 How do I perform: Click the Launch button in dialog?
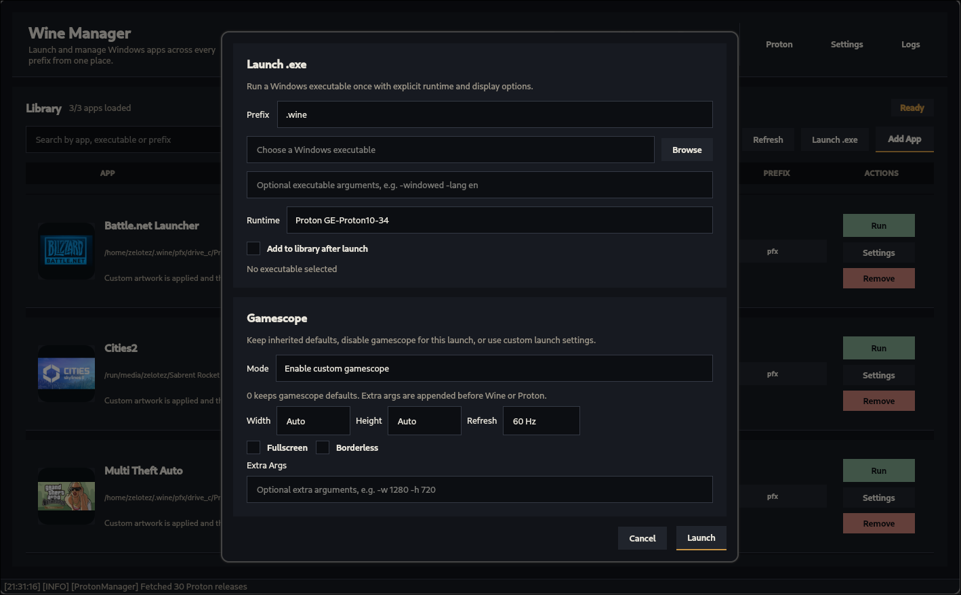(x=701, y=538)
